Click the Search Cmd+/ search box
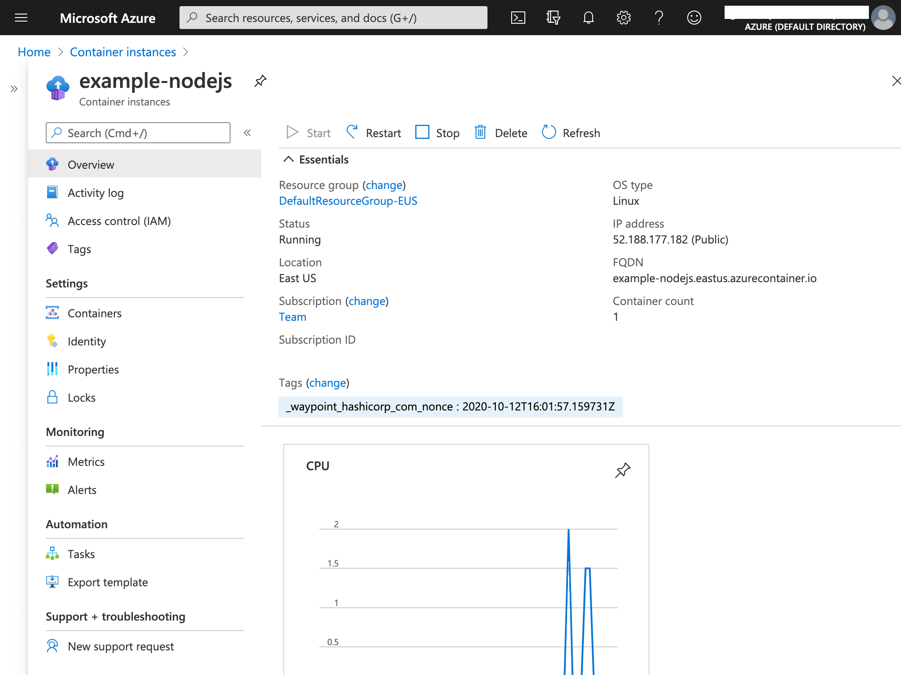 (138, 133)
